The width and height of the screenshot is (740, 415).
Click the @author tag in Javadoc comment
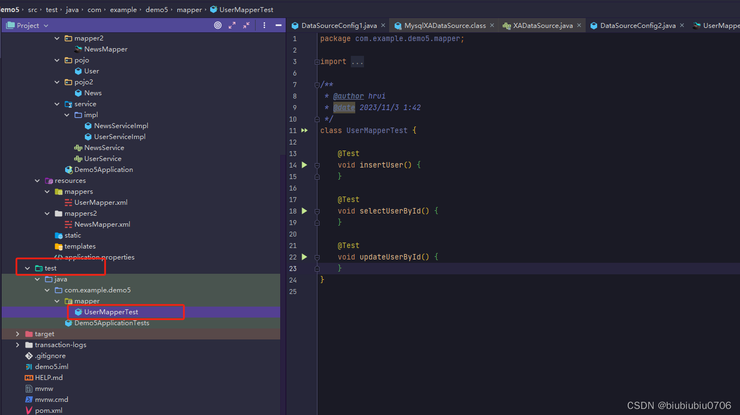click(x=348, y=96)
